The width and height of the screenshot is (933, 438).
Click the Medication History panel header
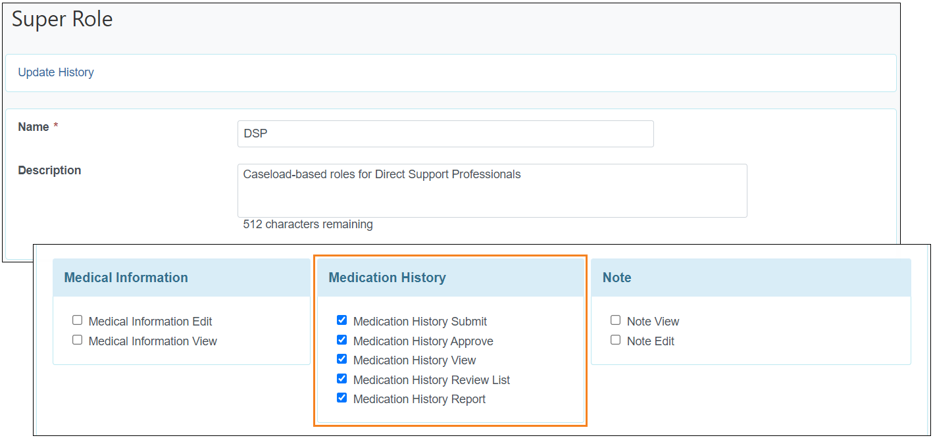pyautogui.click(x=451, y=278)
